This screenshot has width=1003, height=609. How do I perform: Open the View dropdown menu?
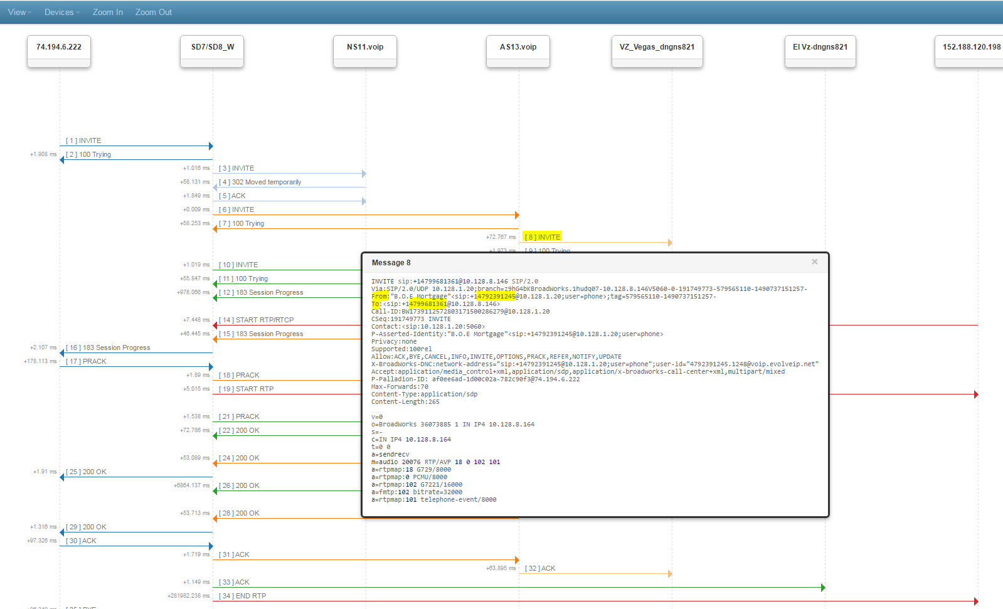click(x=19, y=12)
